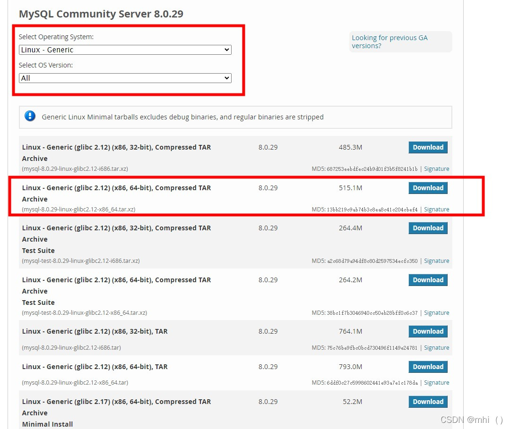Click the filename (mysql-8.0.29-linux-glibc2.12-i686.tar.xz)

click(75, 169)
